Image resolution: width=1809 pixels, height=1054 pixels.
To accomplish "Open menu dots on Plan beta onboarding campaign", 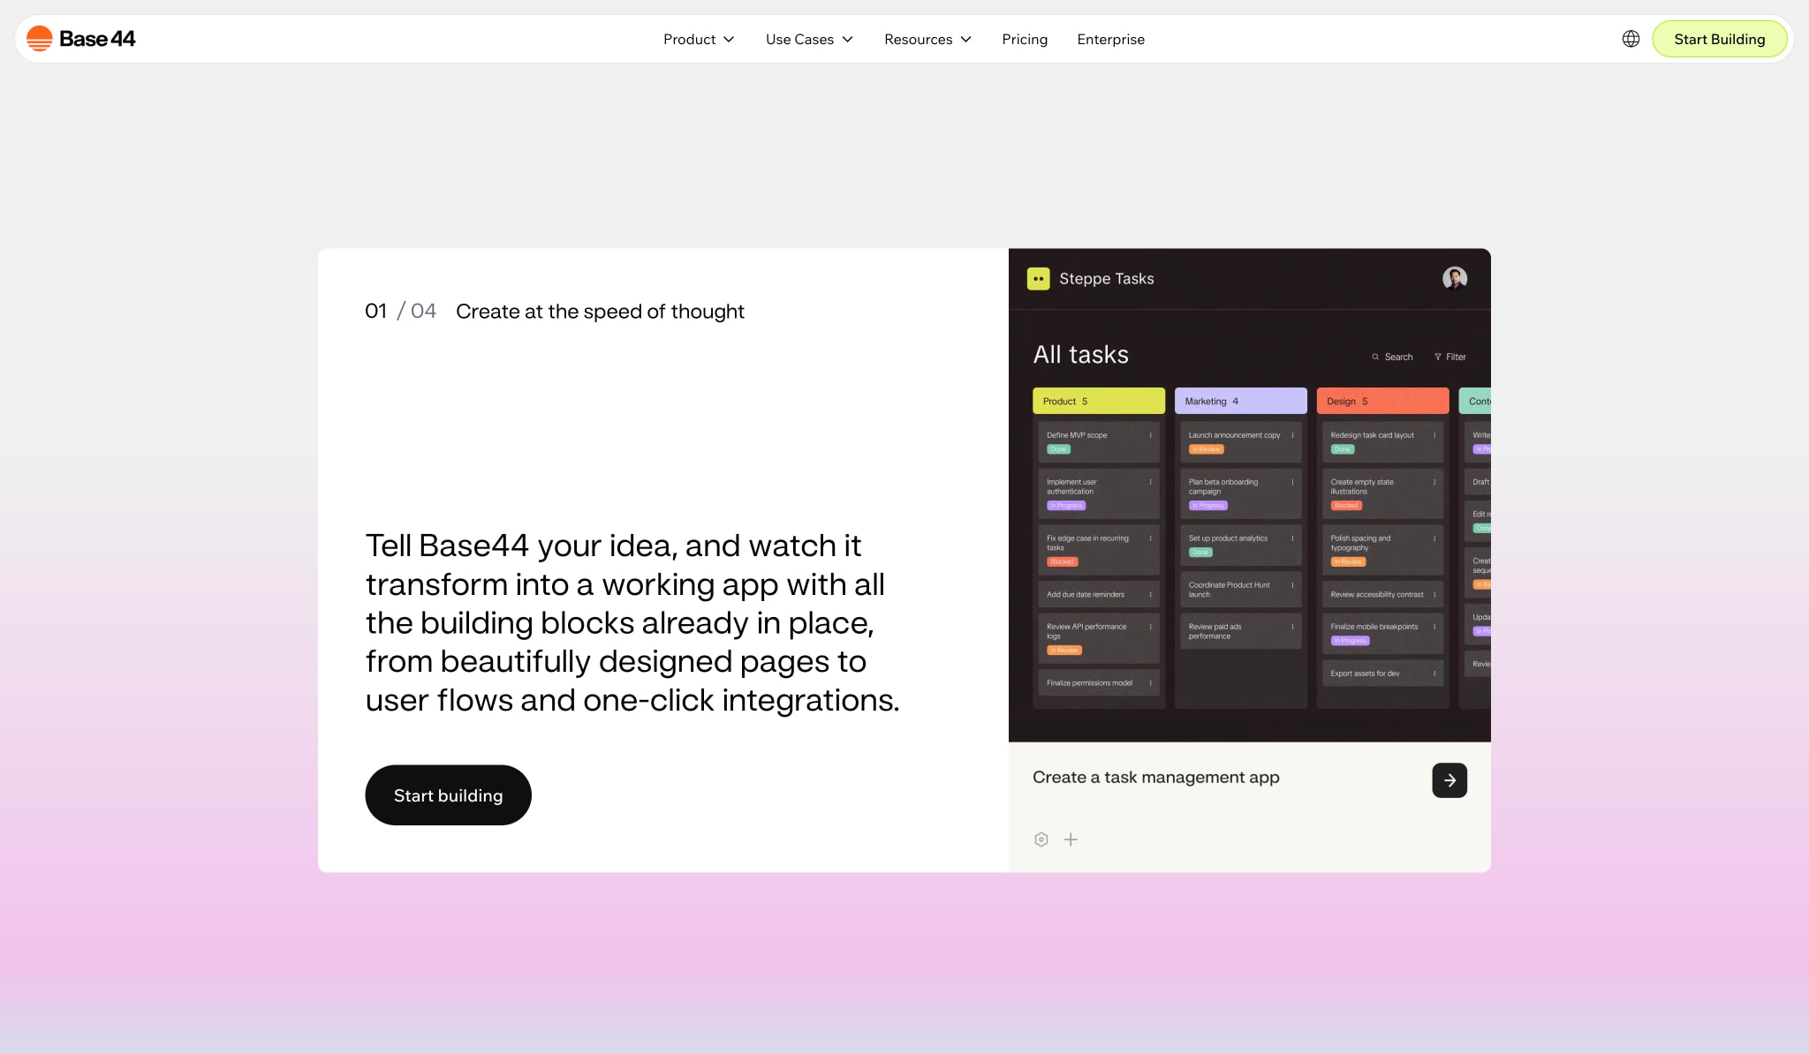I will click(x=1292, y=482).
